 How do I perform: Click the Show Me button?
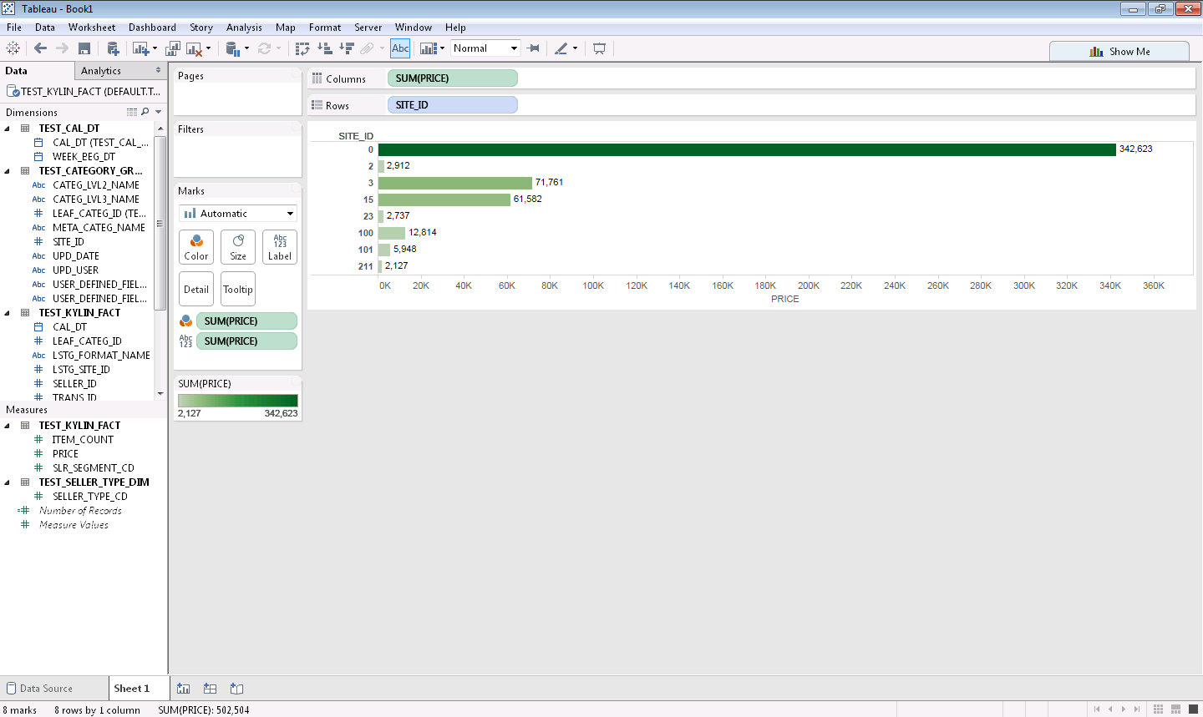click(x=1119, y=52)
